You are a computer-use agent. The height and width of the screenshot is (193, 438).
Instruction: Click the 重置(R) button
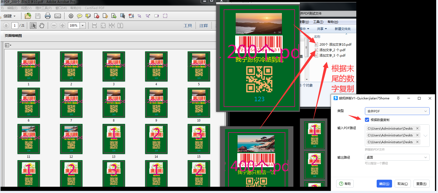421,184
